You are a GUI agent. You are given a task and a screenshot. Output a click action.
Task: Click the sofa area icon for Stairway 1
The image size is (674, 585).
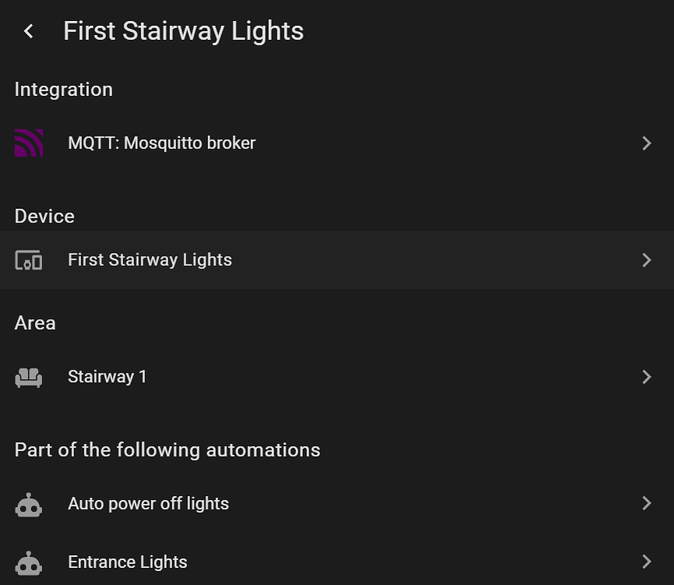[29, 377]
